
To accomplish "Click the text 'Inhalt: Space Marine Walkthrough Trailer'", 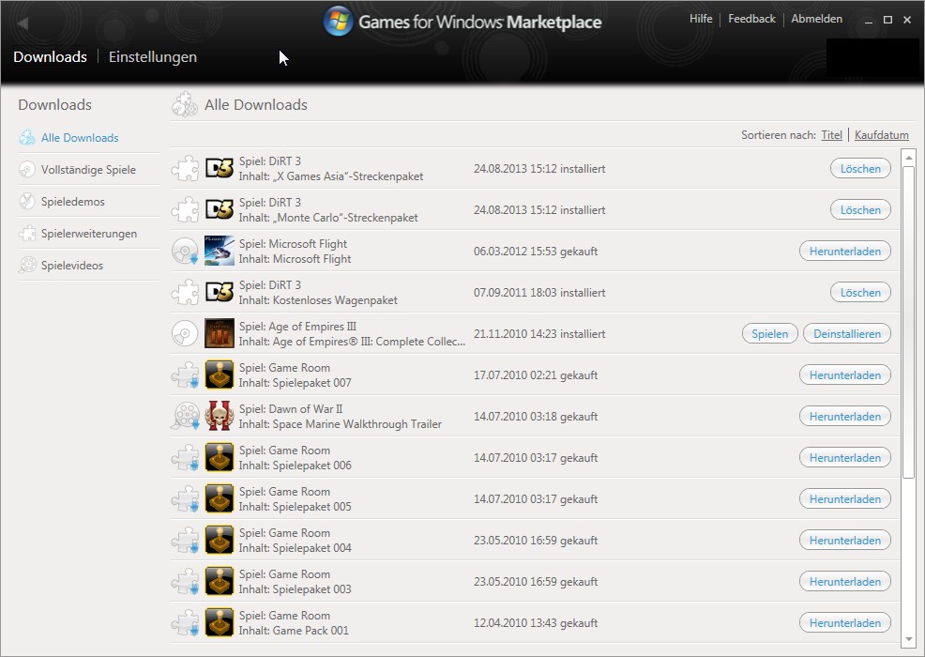I will tap(340, 424).
